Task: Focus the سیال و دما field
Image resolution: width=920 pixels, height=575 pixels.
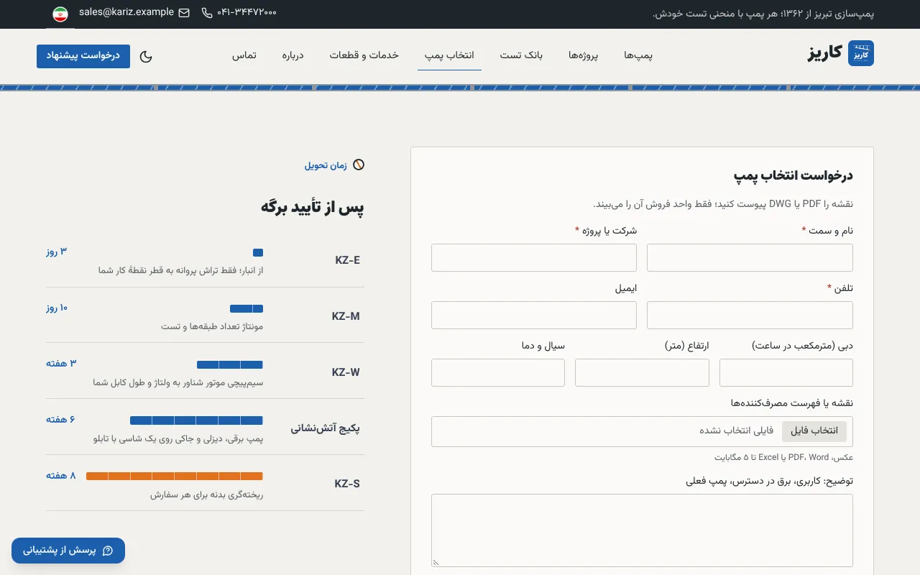Action: tap(498, 372)
